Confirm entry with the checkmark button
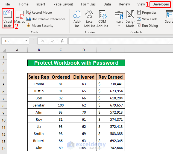Screen dimensions: 173x154 [x=52, y=41]
